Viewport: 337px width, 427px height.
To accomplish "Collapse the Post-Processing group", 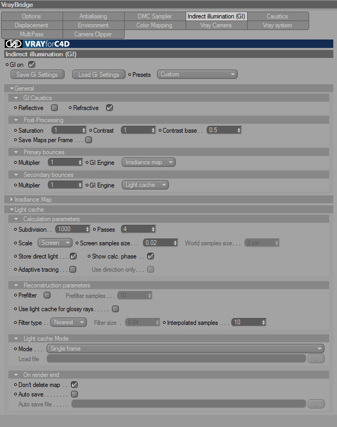I will pos(16,120).
